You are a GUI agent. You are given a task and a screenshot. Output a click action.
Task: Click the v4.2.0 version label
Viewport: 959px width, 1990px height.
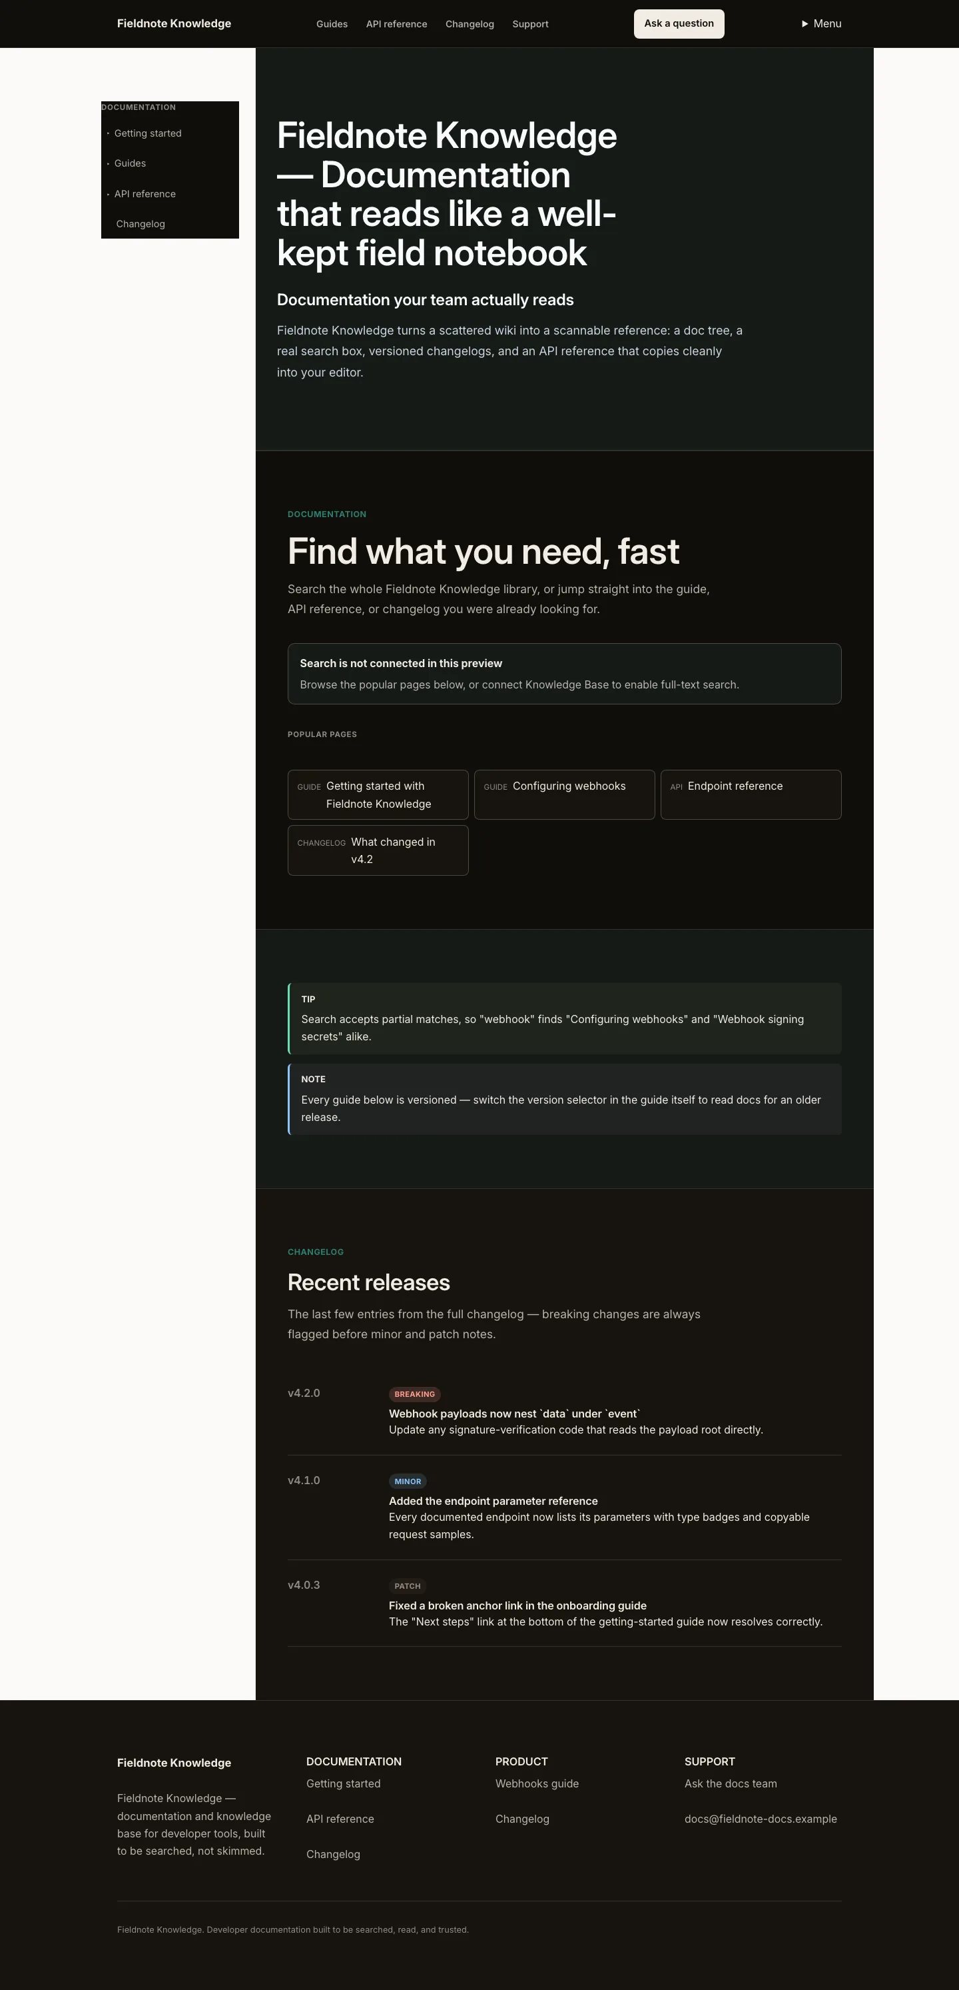coord(304,1393)
